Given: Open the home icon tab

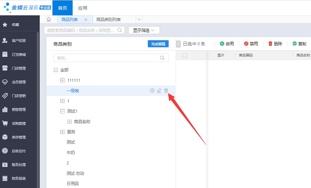Looking at the screenshot, I should (49, 20).
